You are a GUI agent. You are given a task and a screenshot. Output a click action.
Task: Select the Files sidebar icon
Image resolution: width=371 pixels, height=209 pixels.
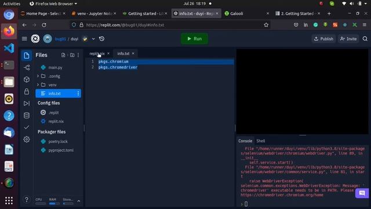(x=27, y=56)
